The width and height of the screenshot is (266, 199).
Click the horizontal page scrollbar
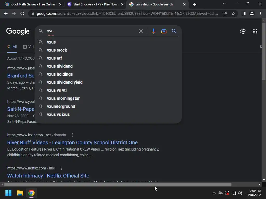tap(118, 184)
